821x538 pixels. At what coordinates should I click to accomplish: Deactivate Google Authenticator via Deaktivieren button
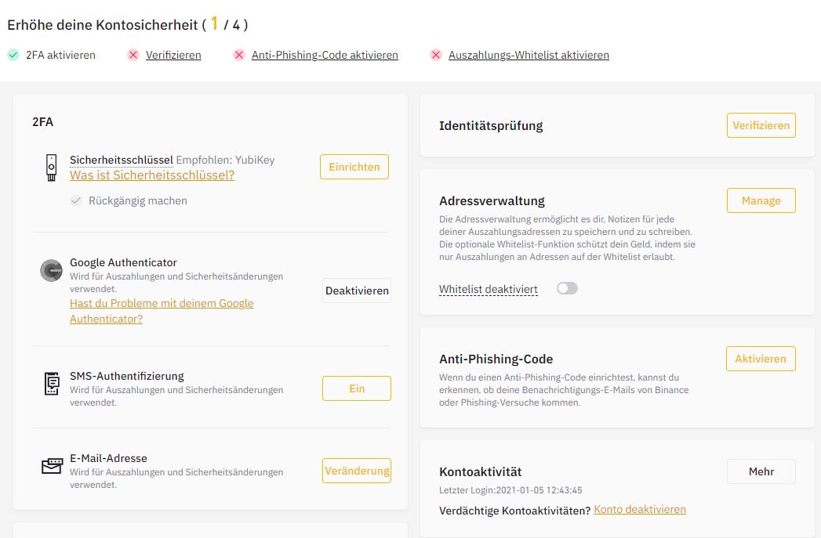[x=356, y=291]
